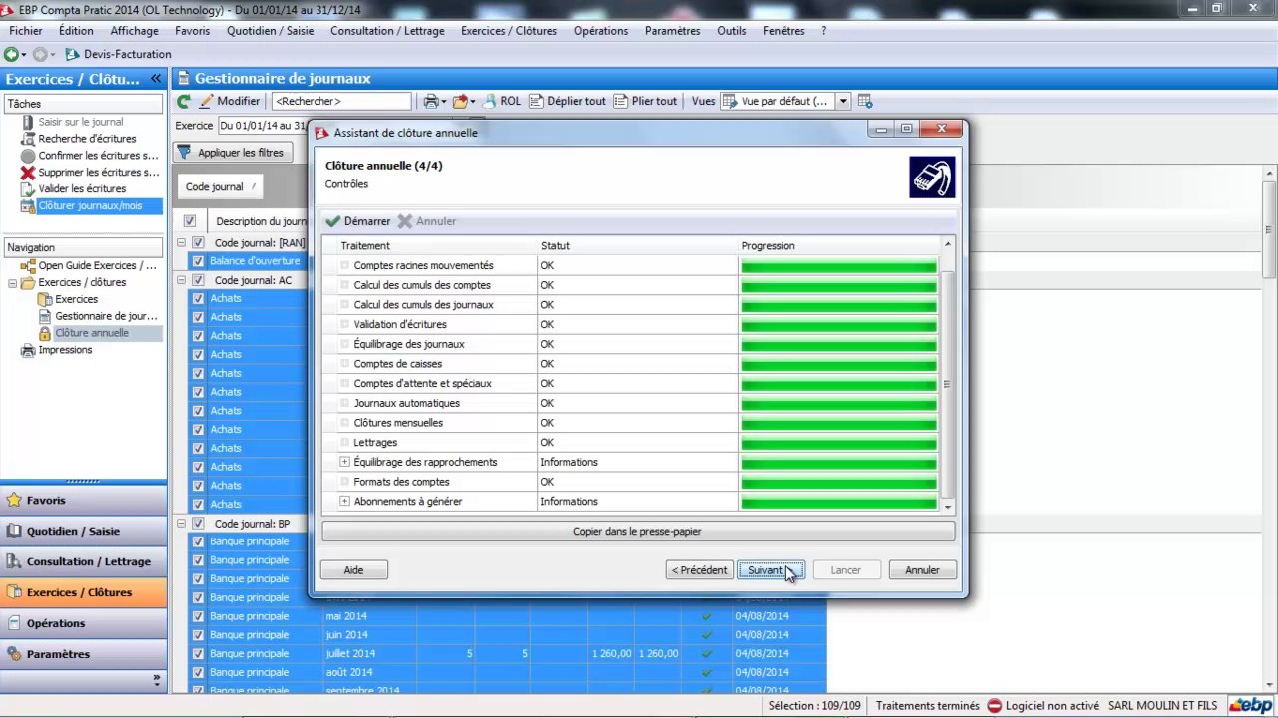Click the view settings grid icon
Screen dimensions: 1278x718
(865, 101)
